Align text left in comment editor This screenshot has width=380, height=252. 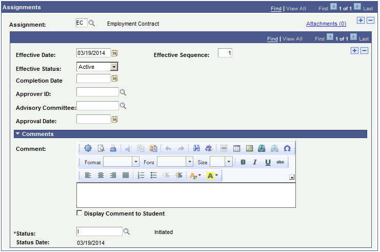point(88,175)
